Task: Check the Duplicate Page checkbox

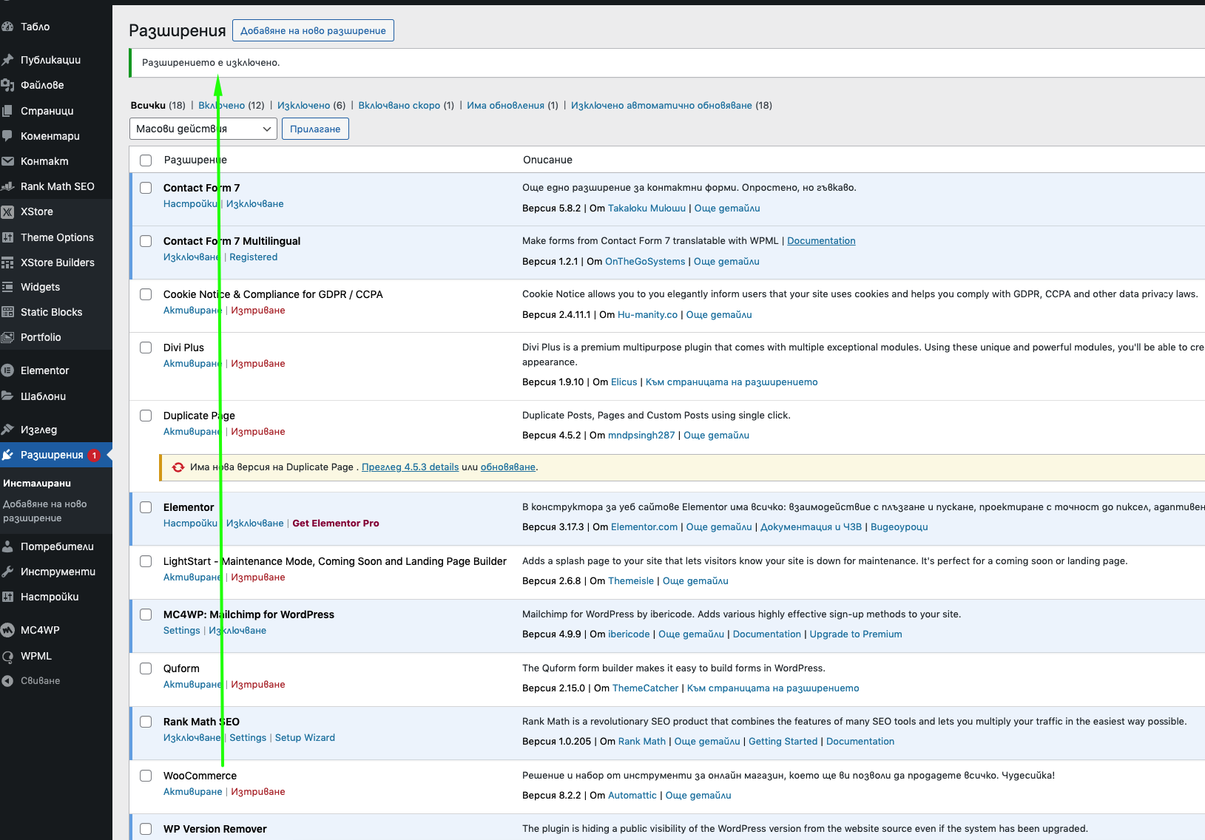Action: pyautogui.click(x=146, y=416)
